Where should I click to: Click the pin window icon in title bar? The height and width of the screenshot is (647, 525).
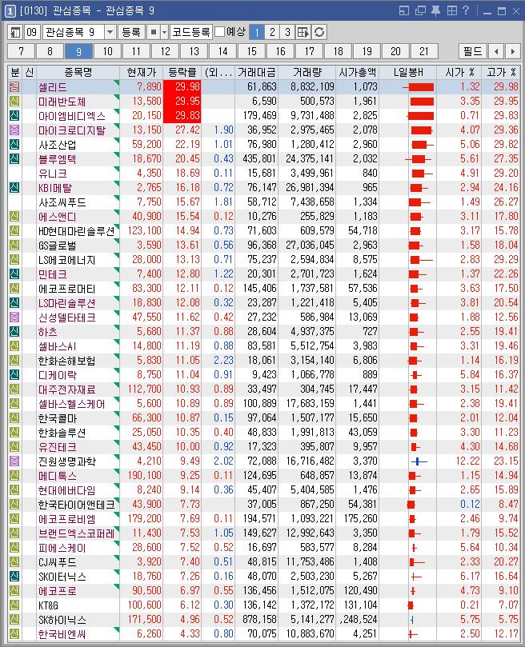[436, 10]
